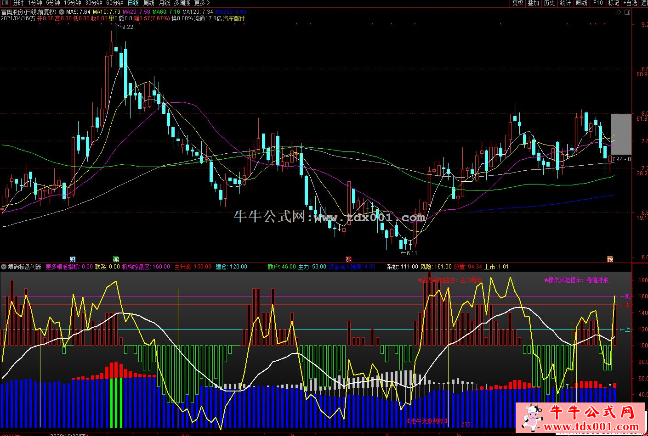The width and height of the screenshot is (648, 436).
Task: Click the 叠加 overlay button
Action: tap(533, 3)
